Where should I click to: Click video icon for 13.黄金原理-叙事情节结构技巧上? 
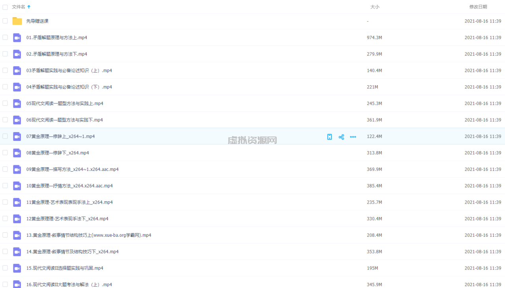[x=17, y=235]
